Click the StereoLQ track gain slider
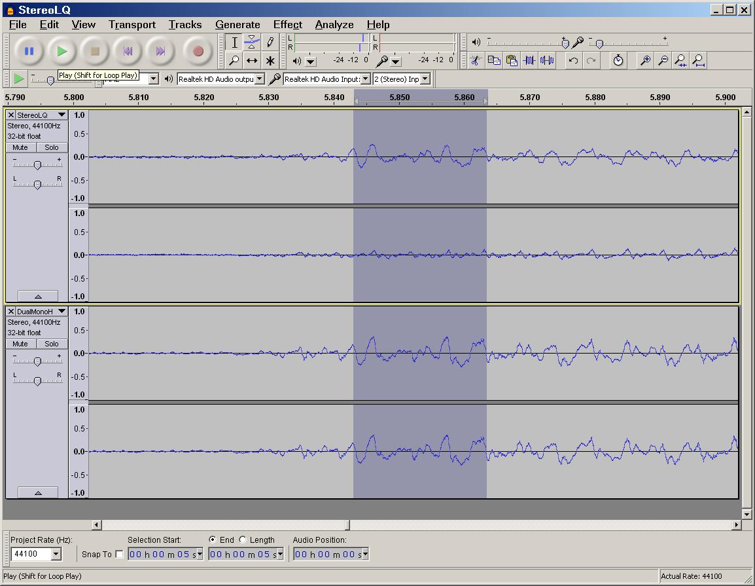This screenshot has width=755, height=586. click(x=37, y=165)
